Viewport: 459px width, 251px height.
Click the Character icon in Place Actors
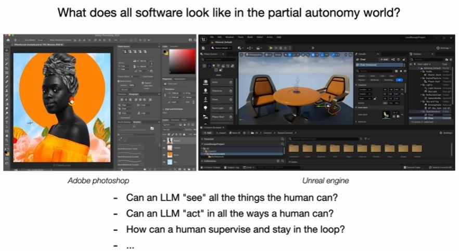tap(206, 91)
